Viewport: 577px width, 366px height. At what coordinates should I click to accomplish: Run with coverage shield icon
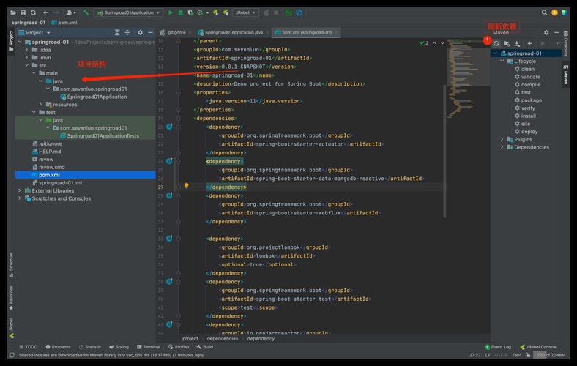190,12
